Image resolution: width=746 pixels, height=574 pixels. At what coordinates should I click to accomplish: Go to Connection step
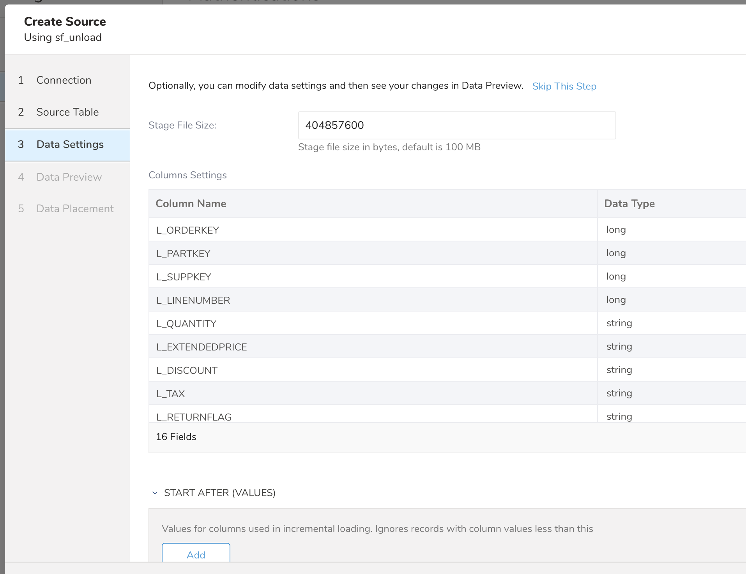tap(64, 80)
